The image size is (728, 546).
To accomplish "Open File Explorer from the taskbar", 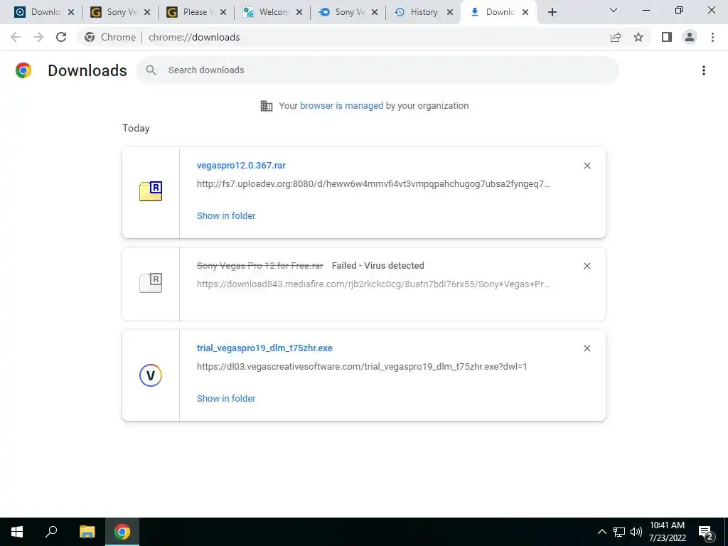I will pyautogui.click(x=87, y=532).
